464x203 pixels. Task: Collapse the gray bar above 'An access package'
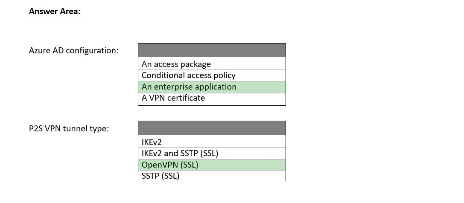point(212,50)
